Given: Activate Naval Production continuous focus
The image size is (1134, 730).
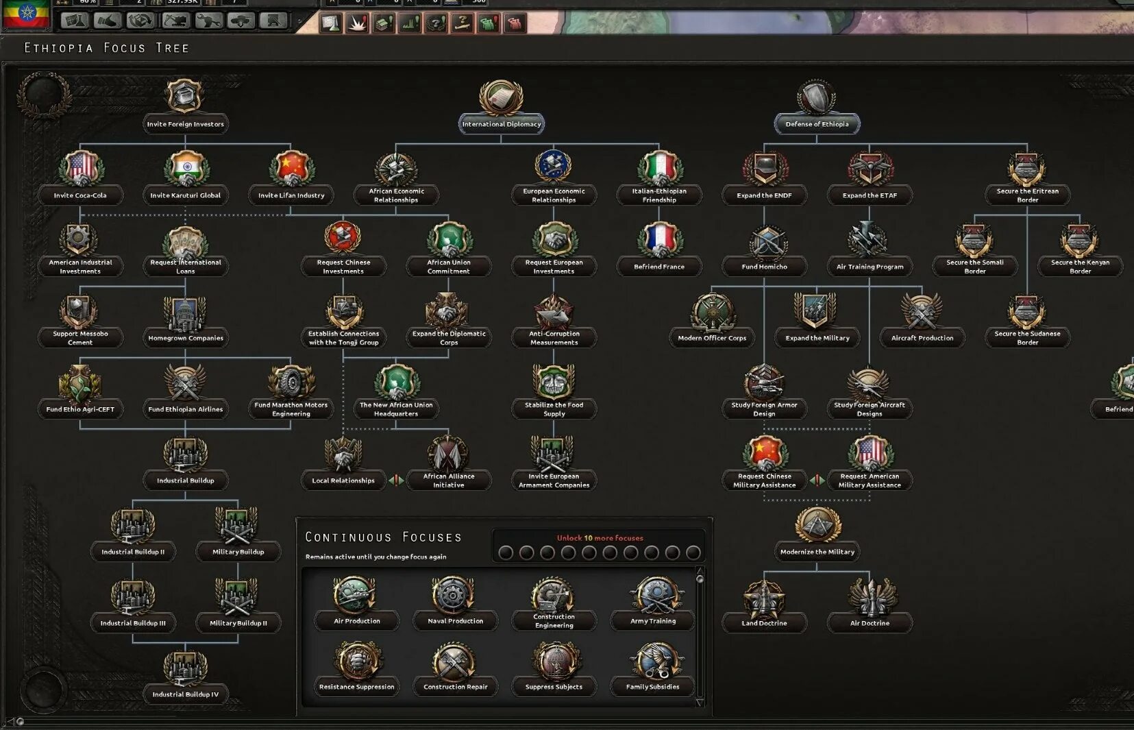Looking at the screenshot, I should tap(455, 603).
